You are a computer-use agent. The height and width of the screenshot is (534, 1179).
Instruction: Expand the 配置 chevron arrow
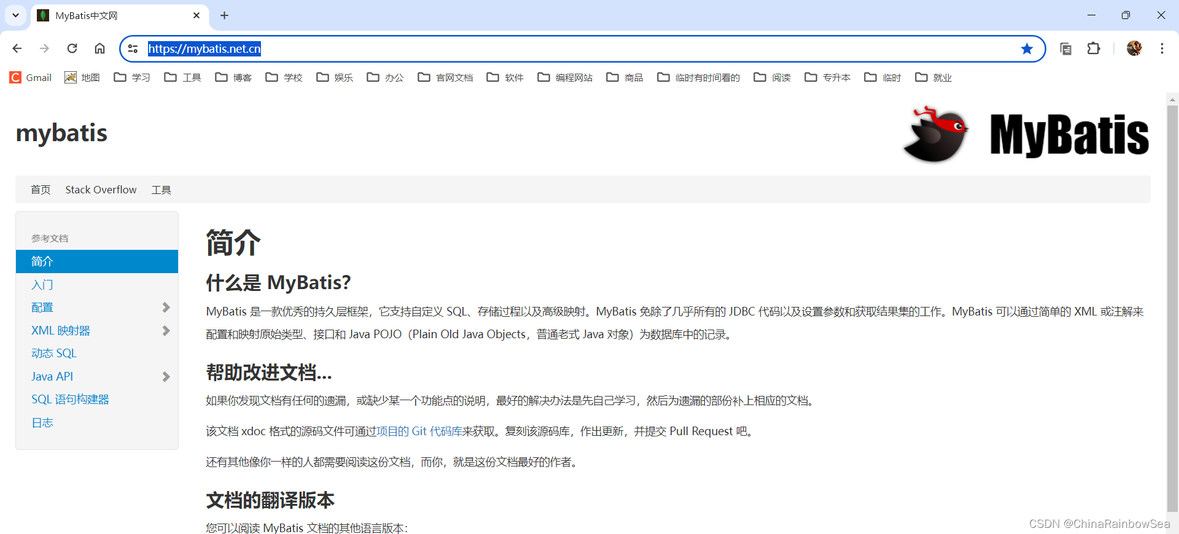tap(166, 308)
